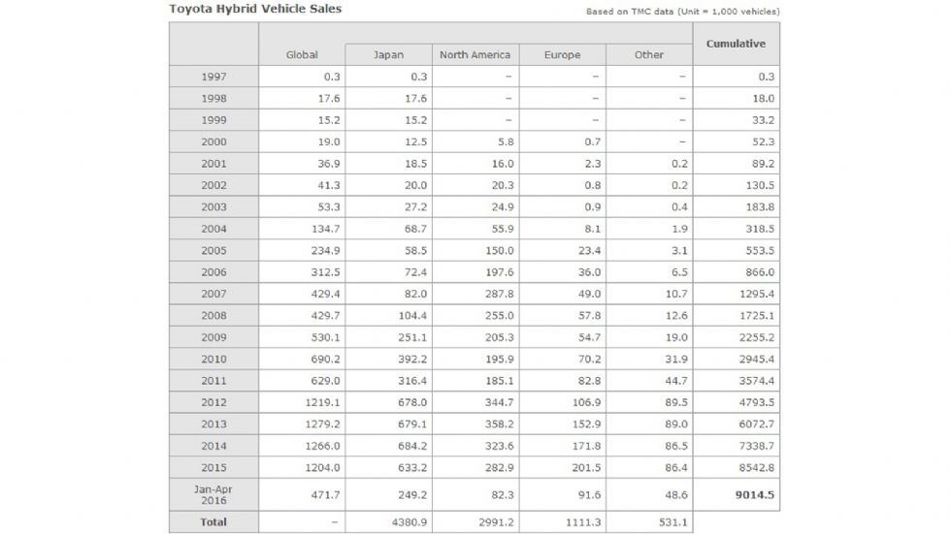Select the 2007 row label
The image size is (951, 534).
(x=213, y=294)
